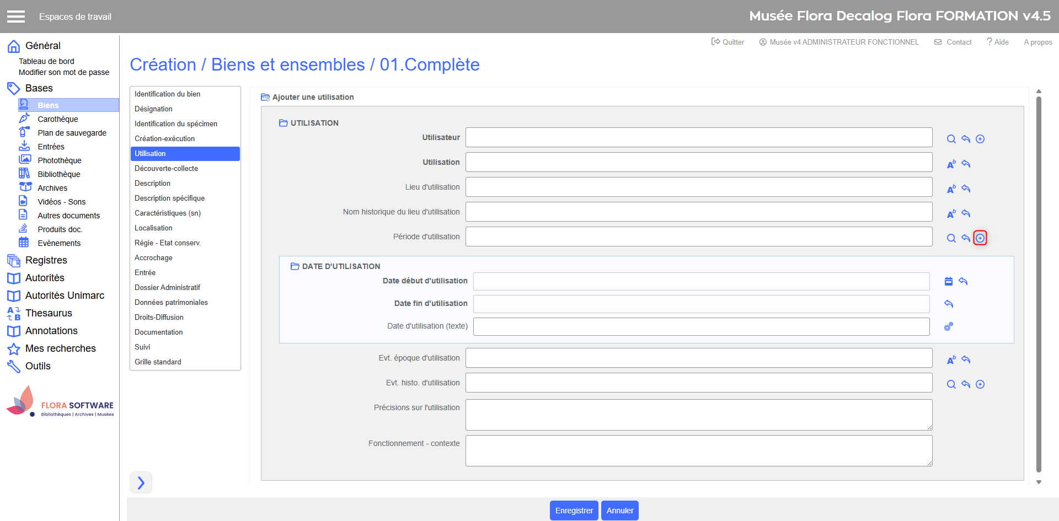Screen dimensions: 1059x521
Task: Collapse the UTILISATION folder section
Action: click(283, 123)
